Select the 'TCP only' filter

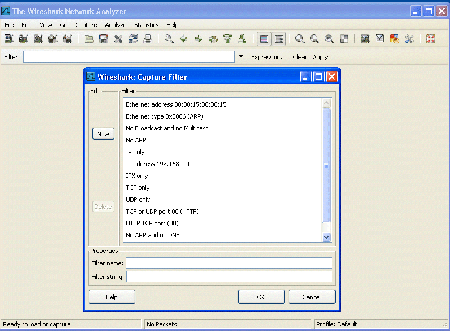(222, 188)
